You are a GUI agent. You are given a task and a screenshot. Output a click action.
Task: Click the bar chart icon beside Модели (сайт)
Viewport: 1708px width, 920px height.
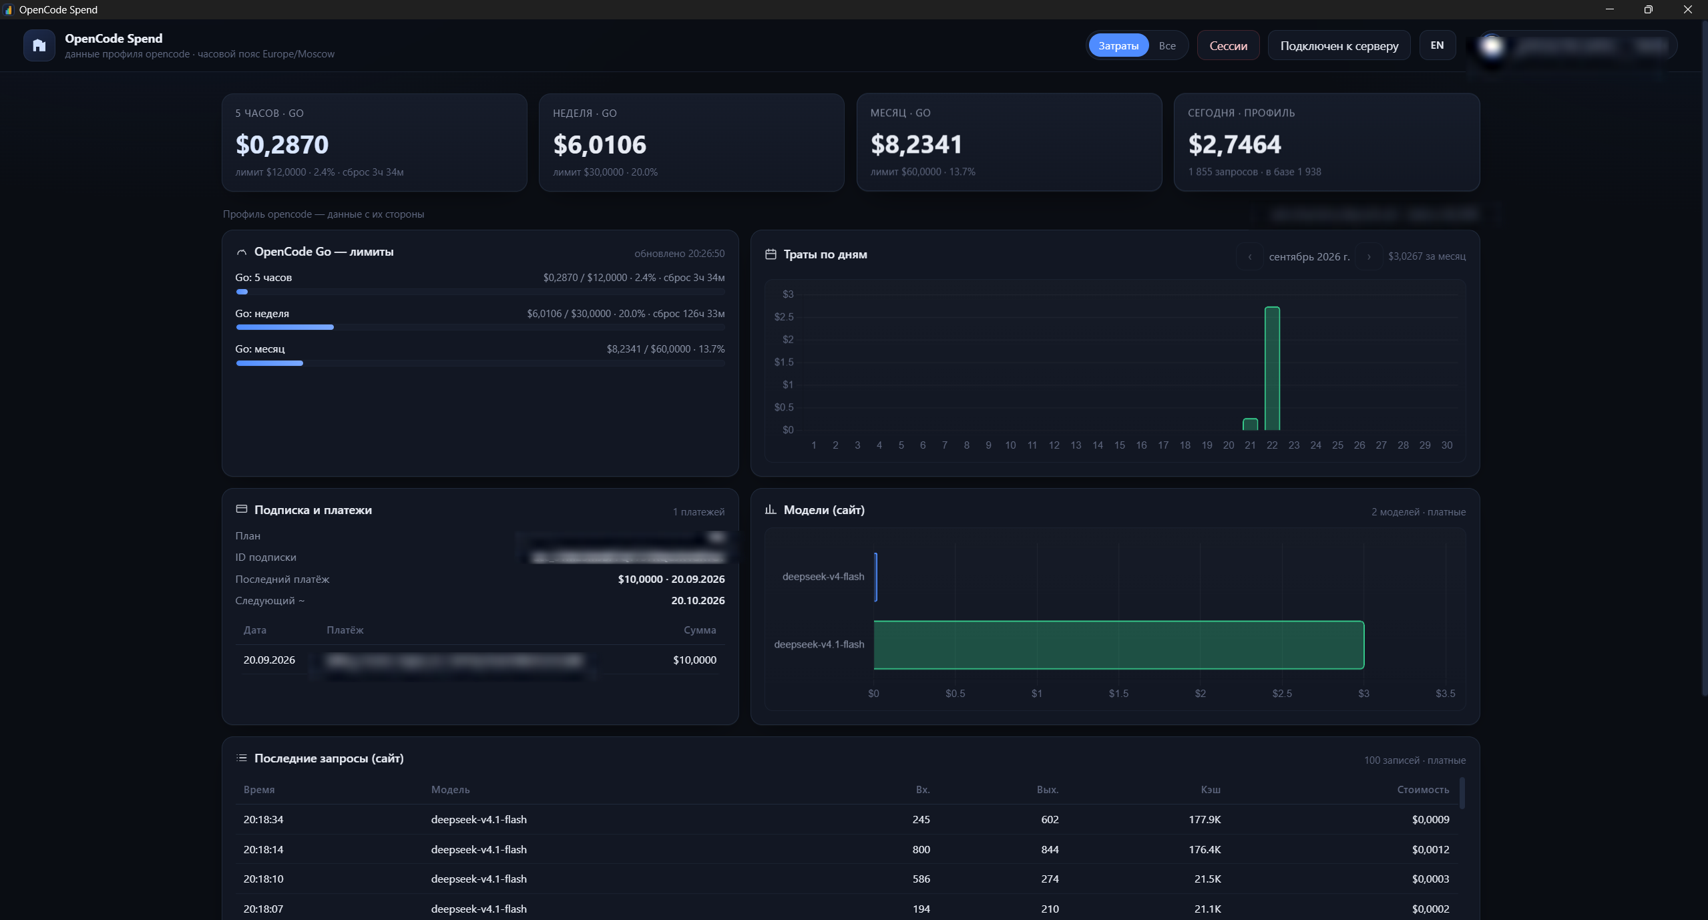pyautogui.click(x=771, y=509)
